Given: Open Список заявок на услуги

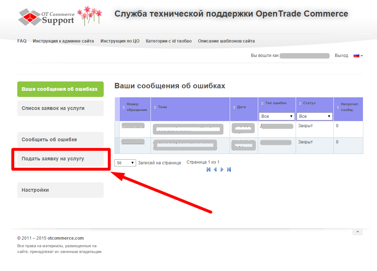Looking at the screenshot, I should (x=60, y=108).
